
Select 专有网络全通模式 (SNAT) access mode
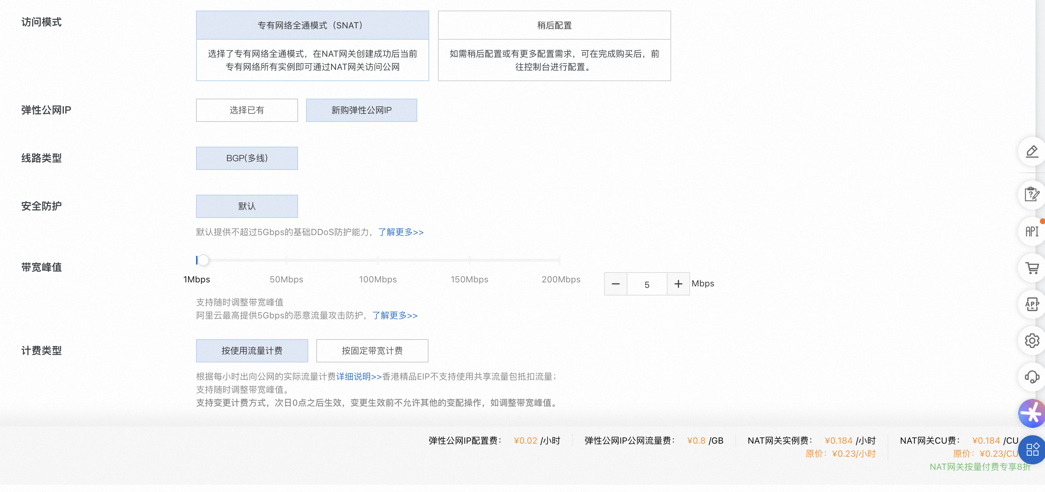point(312,25)
